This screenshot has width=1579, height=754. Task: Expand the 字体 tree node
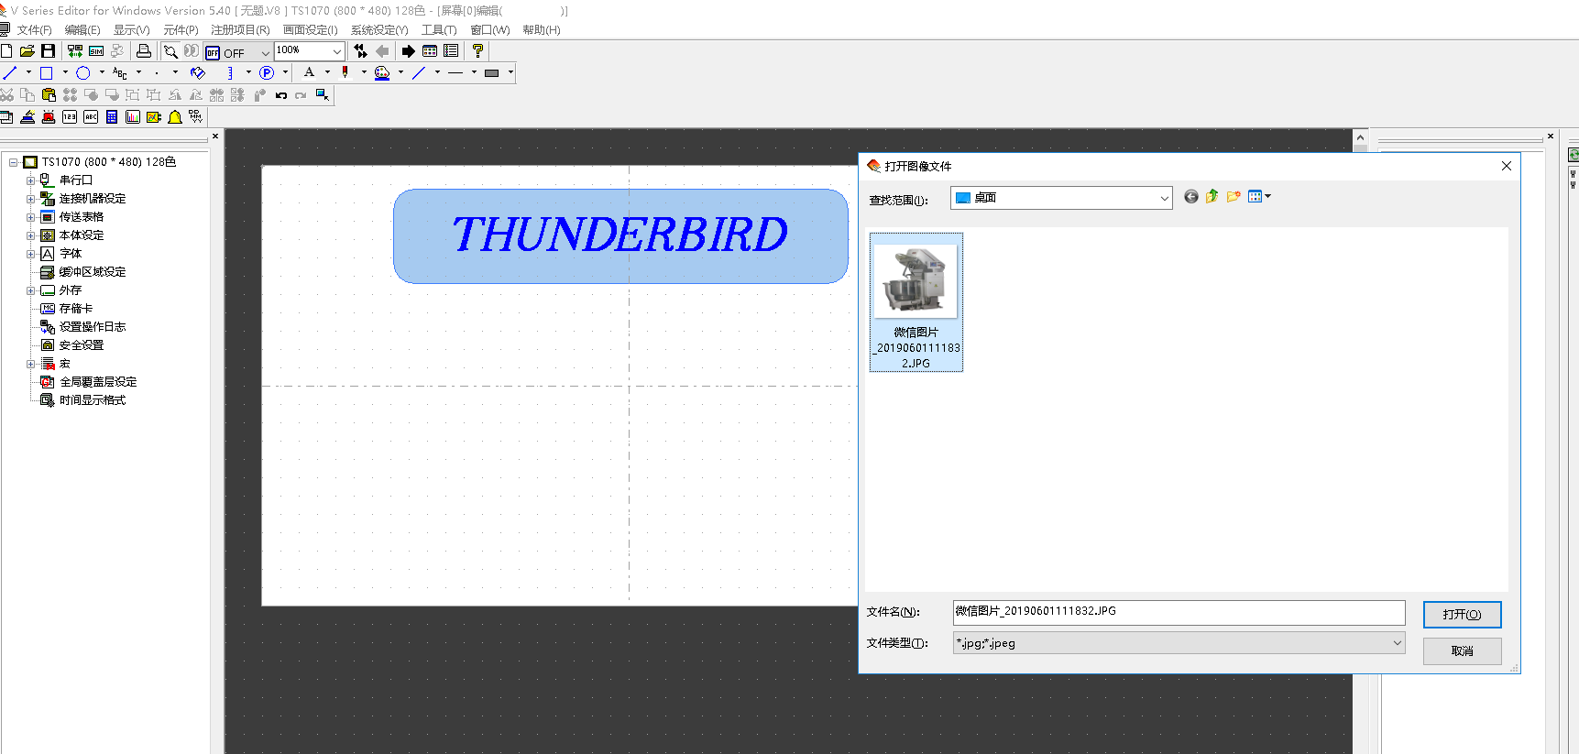click(x=30, y=254)
